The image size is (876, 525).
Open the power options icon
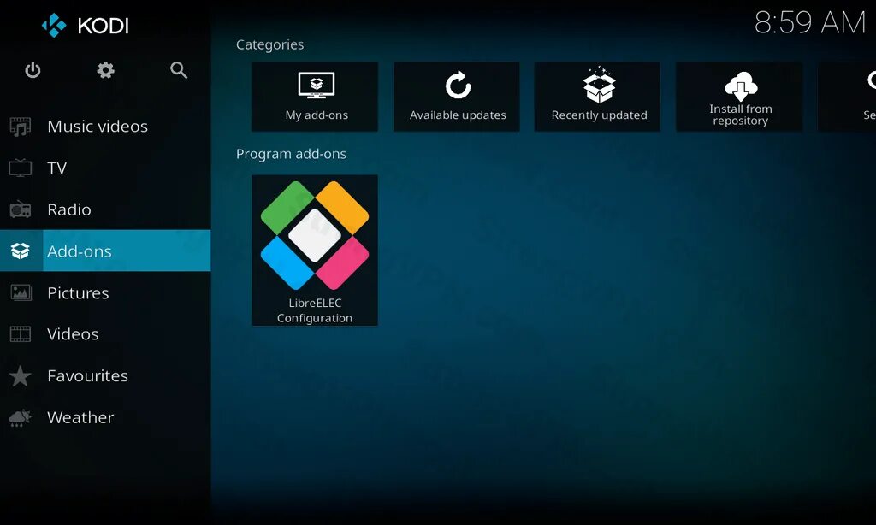tap(33, 70)
